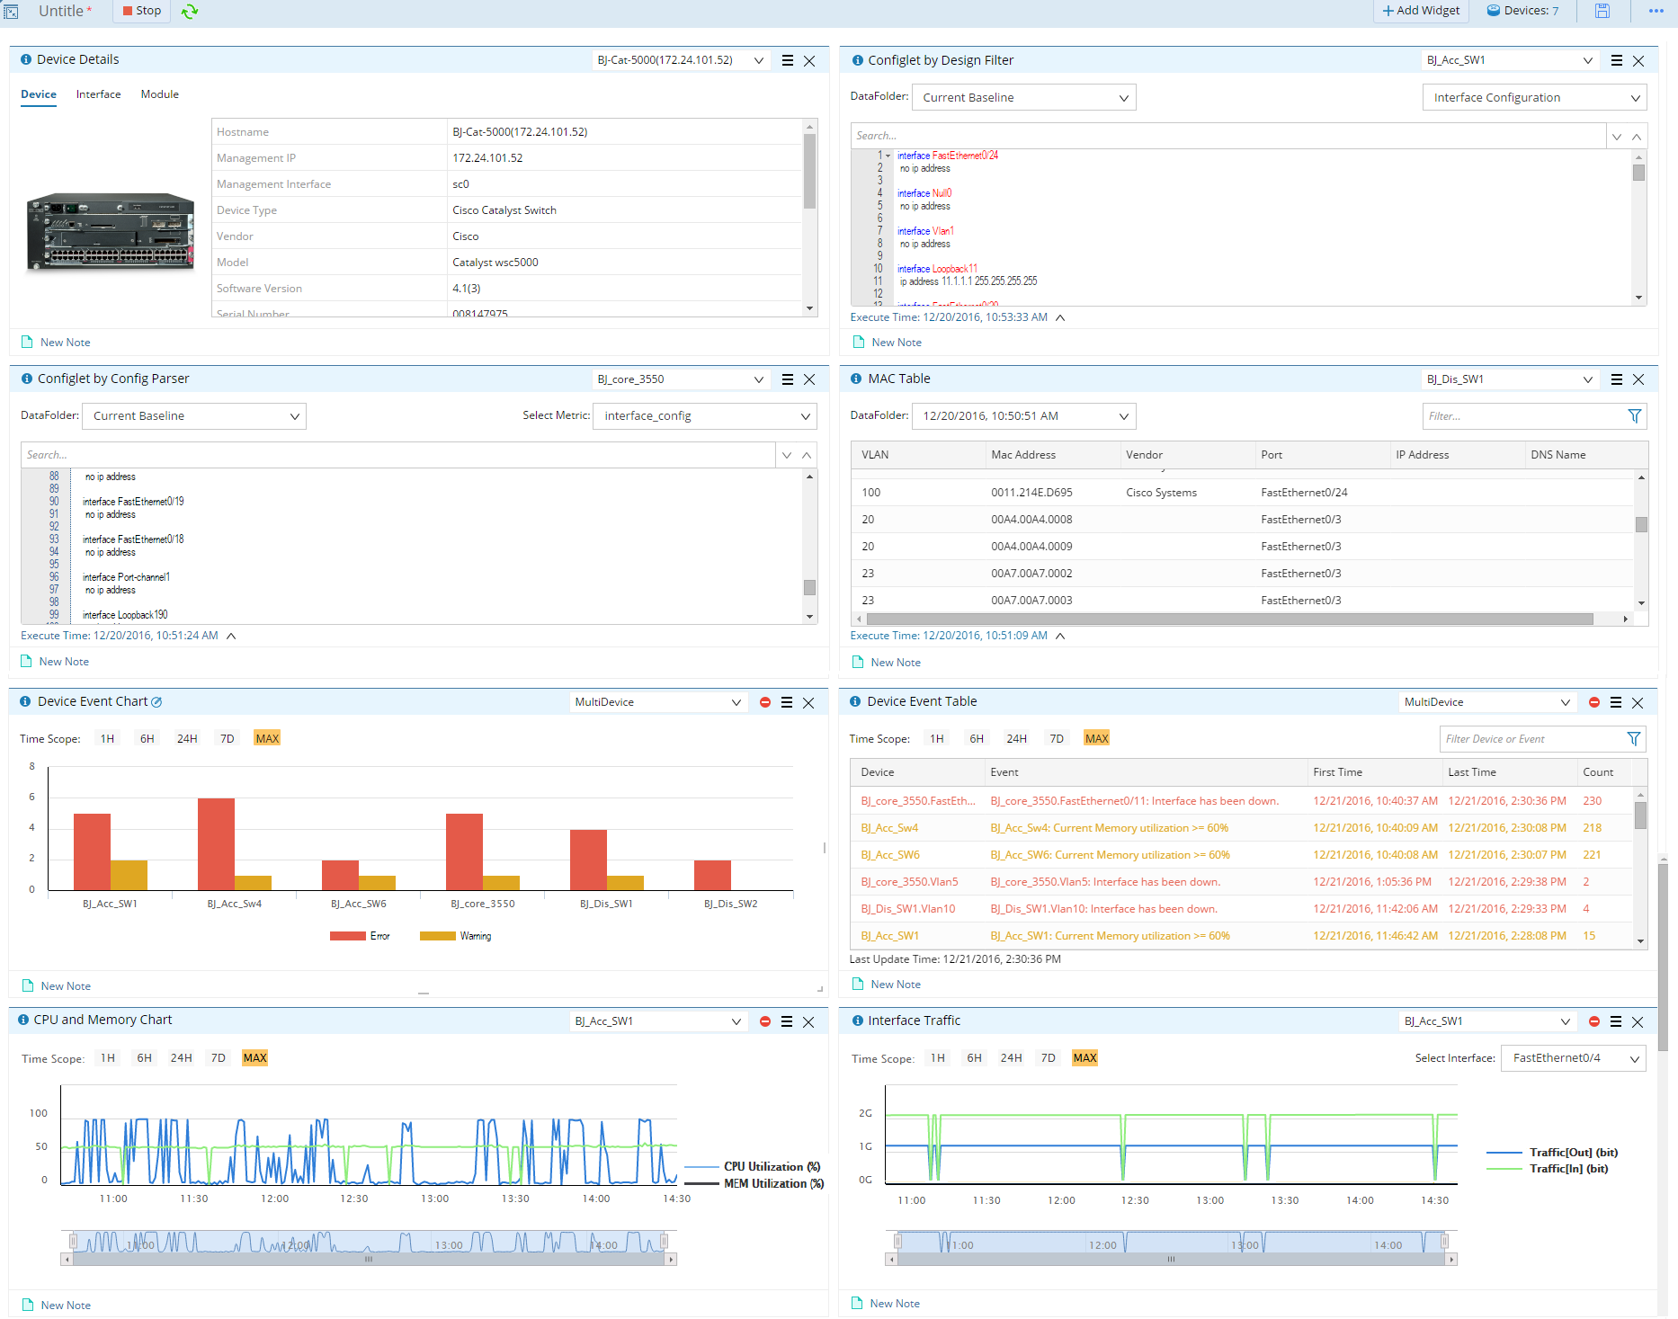Expand the Select Metric interface_config dropdown
The height and width of the screenshot is (1319, 1678).
click(x=705, y=416)
